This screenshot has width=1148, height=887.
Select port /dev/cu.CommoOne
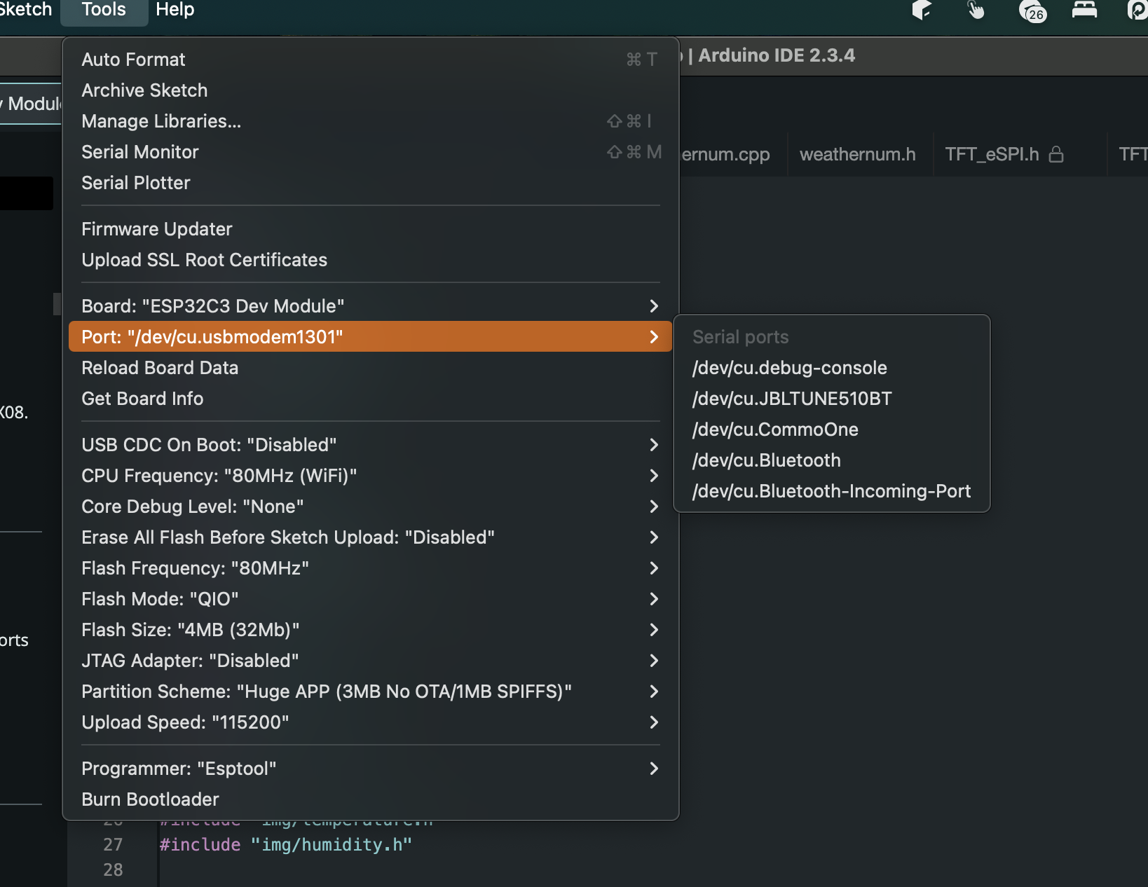[832, 429]
